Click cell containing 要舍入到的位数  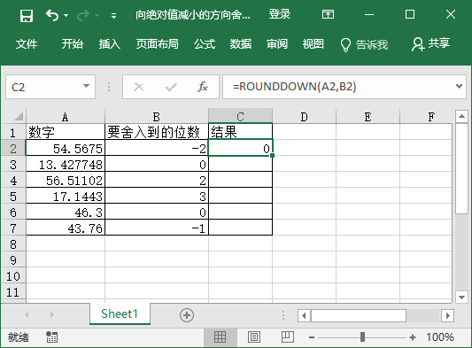(x=157, y=132)
